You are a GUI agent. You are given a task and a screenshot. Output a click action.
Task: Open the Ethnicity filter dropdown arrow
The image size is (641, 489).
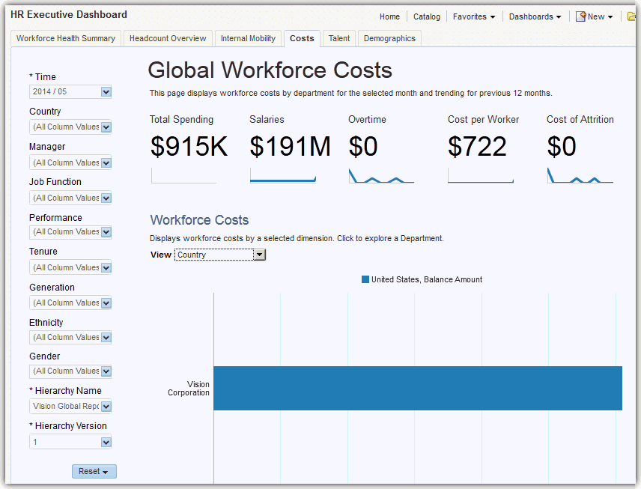click(106, 337)
